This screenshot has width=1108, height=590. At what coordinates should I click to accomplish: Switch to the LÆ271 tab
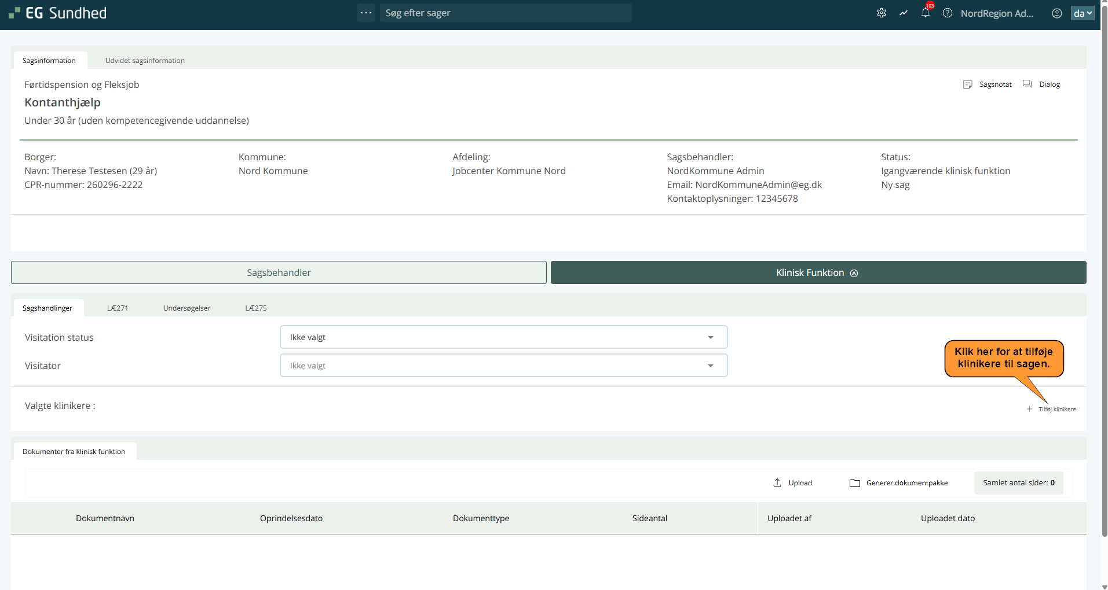point(118,308)
